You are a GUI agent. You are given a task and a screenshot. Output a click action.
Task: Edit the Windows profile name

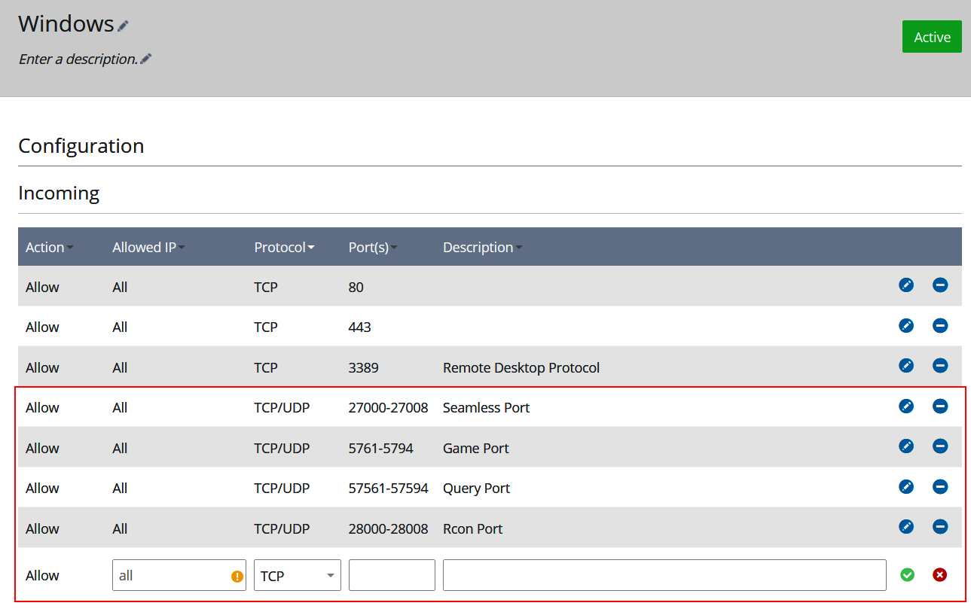tap(123, 24)
